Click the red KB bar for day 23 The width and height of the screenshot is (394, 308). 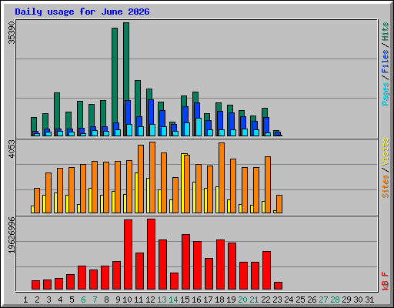point(278,286)
